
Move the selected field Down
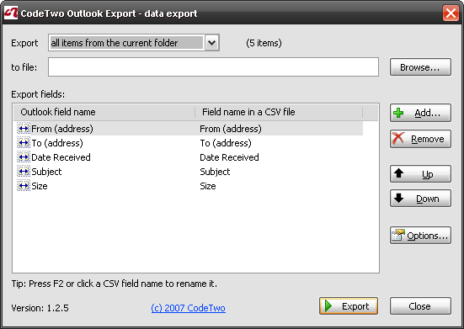pos(420,199)
